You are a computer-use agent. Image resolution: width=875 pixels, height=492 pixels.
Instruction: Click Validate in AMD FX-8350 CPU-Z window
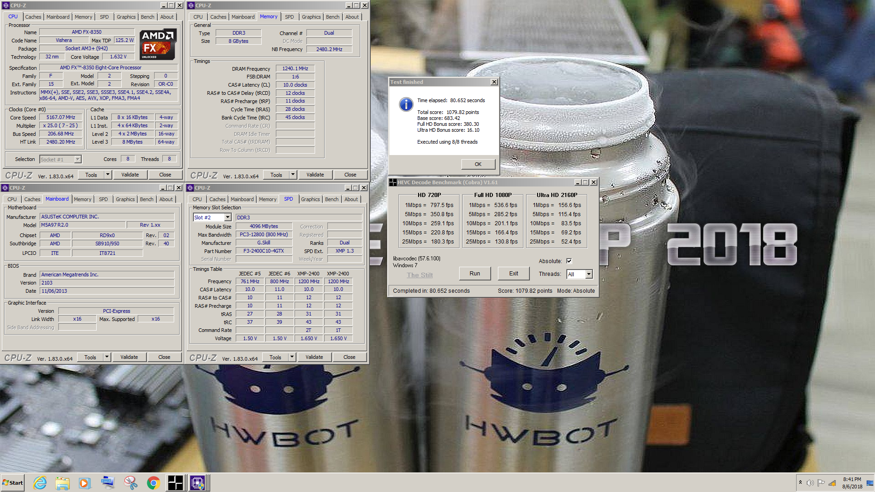coord(130,175)
